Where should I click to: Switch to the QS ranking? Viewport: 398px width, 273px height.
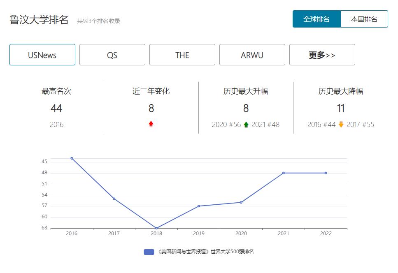click(x=112, y=55)
